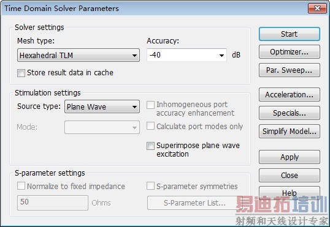Open the Optimizer dialog
Image resolution: width=330 pixels, height=227 pixels.
coord(290,52)
